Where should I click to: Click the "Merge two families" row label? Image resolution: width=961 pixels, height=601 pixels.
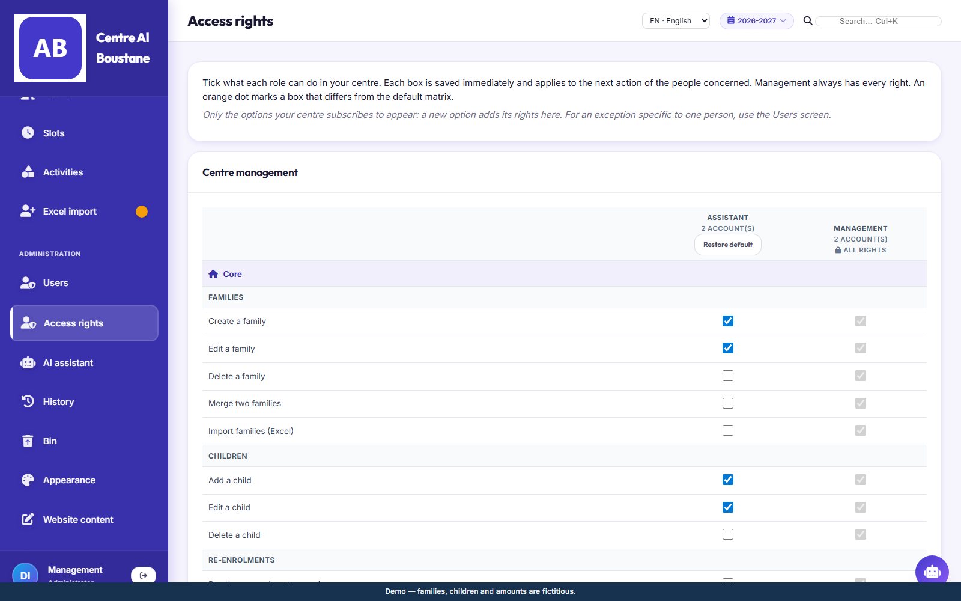pos(244,403)
